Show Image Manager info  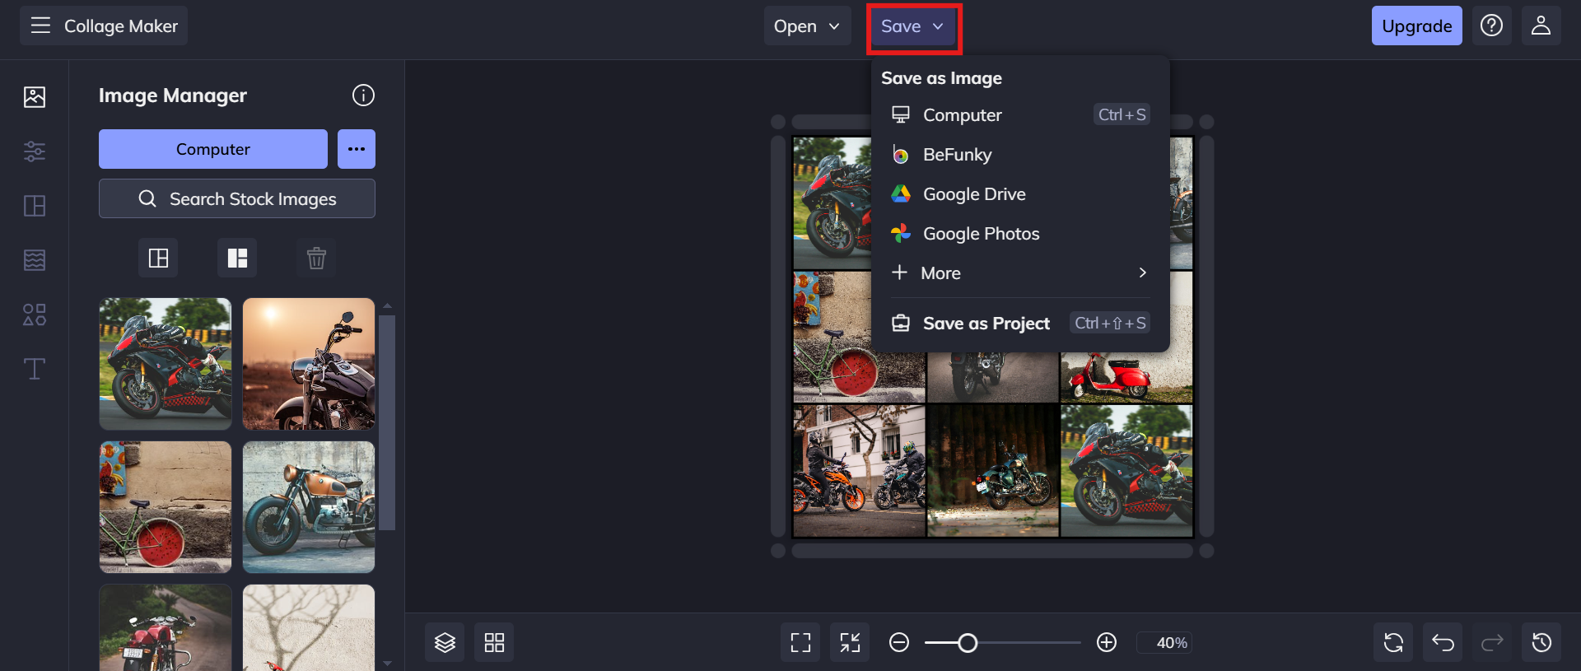point(363,96)
